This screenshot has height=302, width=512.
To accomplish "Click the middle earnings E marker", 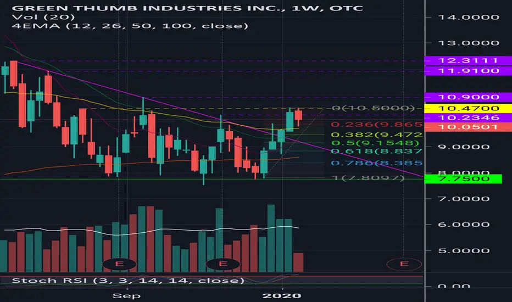I will 222,264.
